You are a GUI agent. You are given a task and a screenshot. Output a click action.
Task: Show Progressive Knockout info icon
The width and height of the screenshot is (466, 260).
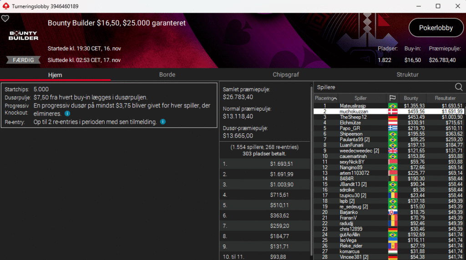[x=67, y=113]
